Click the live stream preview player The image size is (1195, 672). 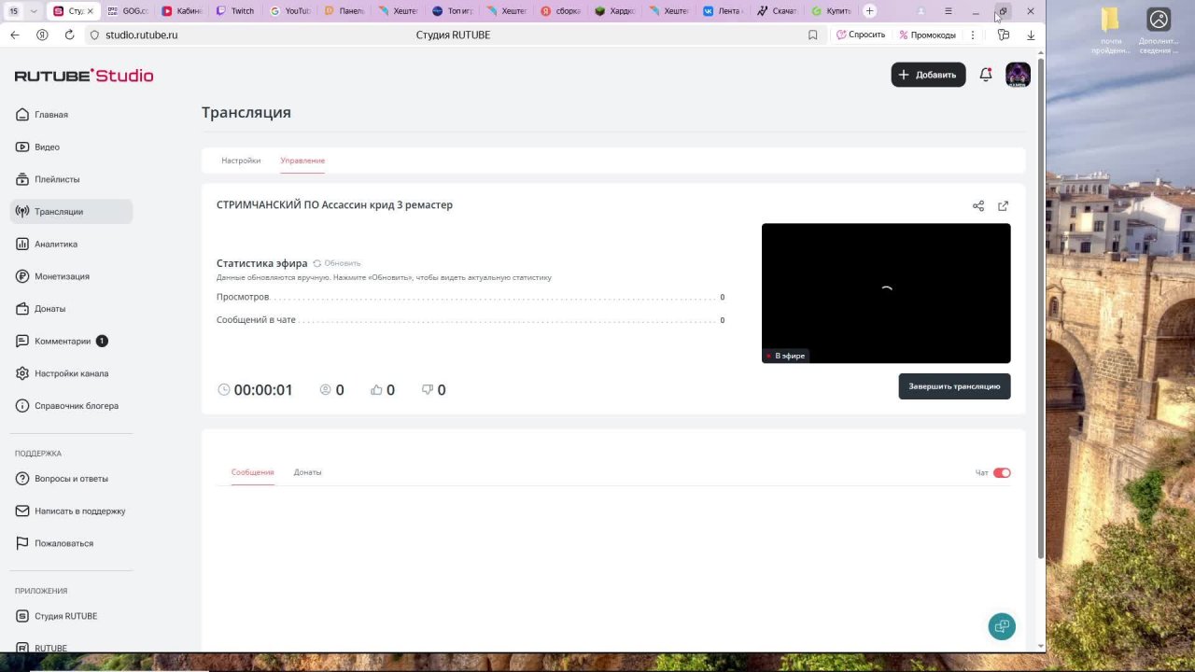(x=886, y=293)
